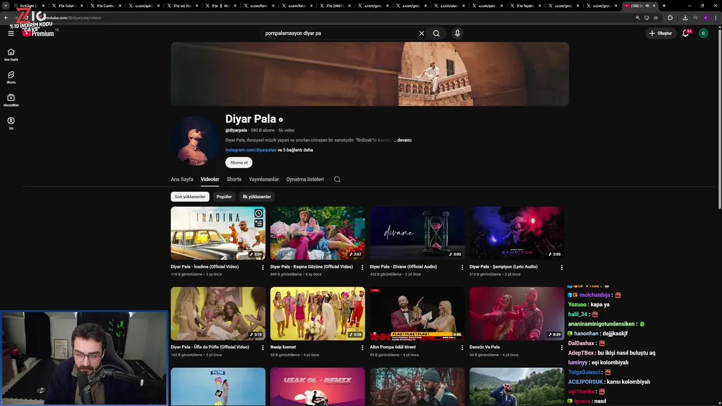This screenshot has height=406, width=722.
Task: Go to Ana Sayfa in the sidebar
Action: click(x=11, y=55)
